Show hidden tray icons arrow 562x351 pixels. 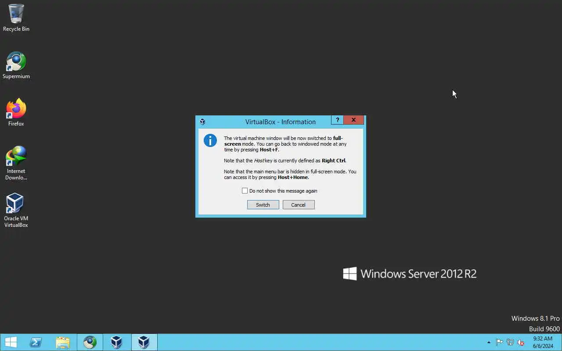coord(489,342)
